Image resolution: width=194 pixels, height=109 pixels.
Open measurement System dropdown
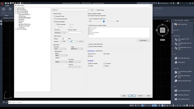coord(61,55)
